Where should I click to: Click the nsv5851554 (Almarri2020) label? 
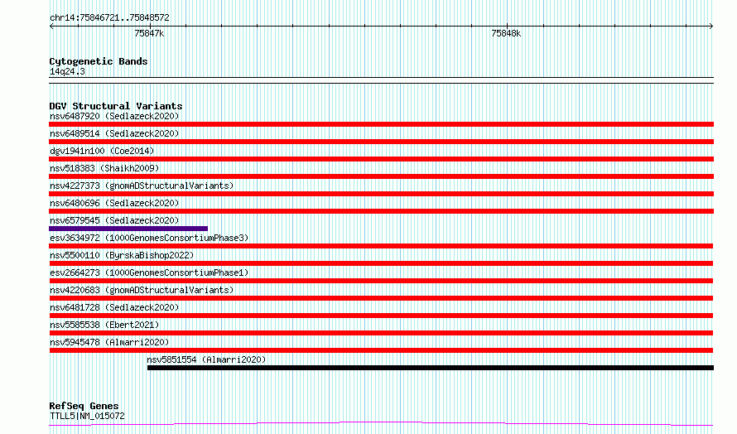pos(206,359)
